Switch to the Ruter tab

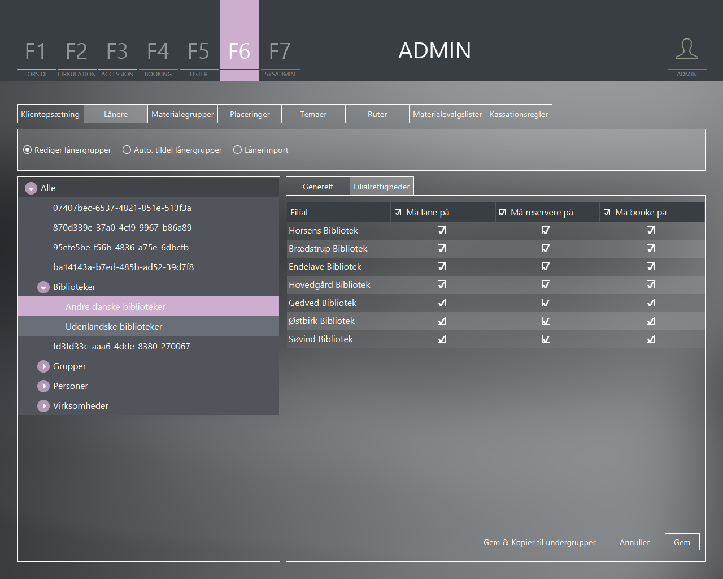click(377, 114)
